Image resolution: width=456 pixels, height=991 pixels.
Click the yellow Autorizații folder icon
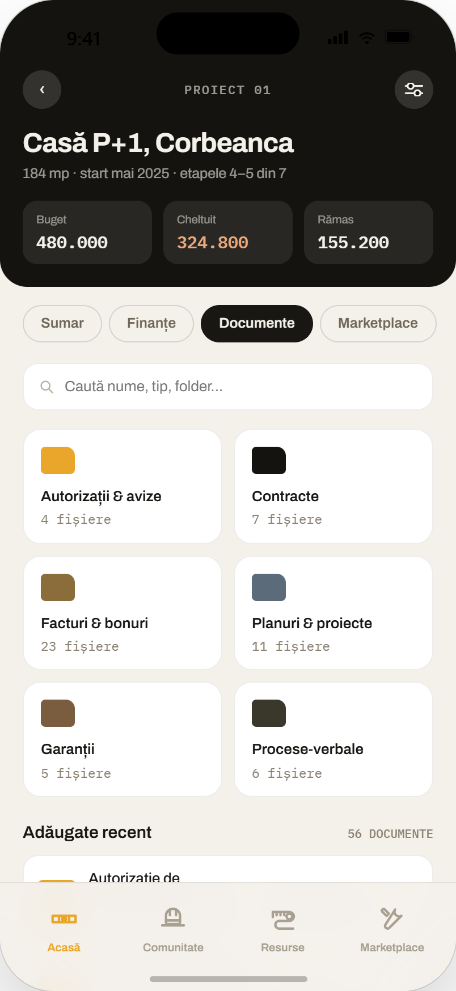pyautogui.click(x=58, y=460)
